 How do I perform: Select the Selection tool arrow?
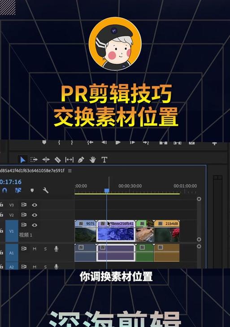[x=22, y=160]
